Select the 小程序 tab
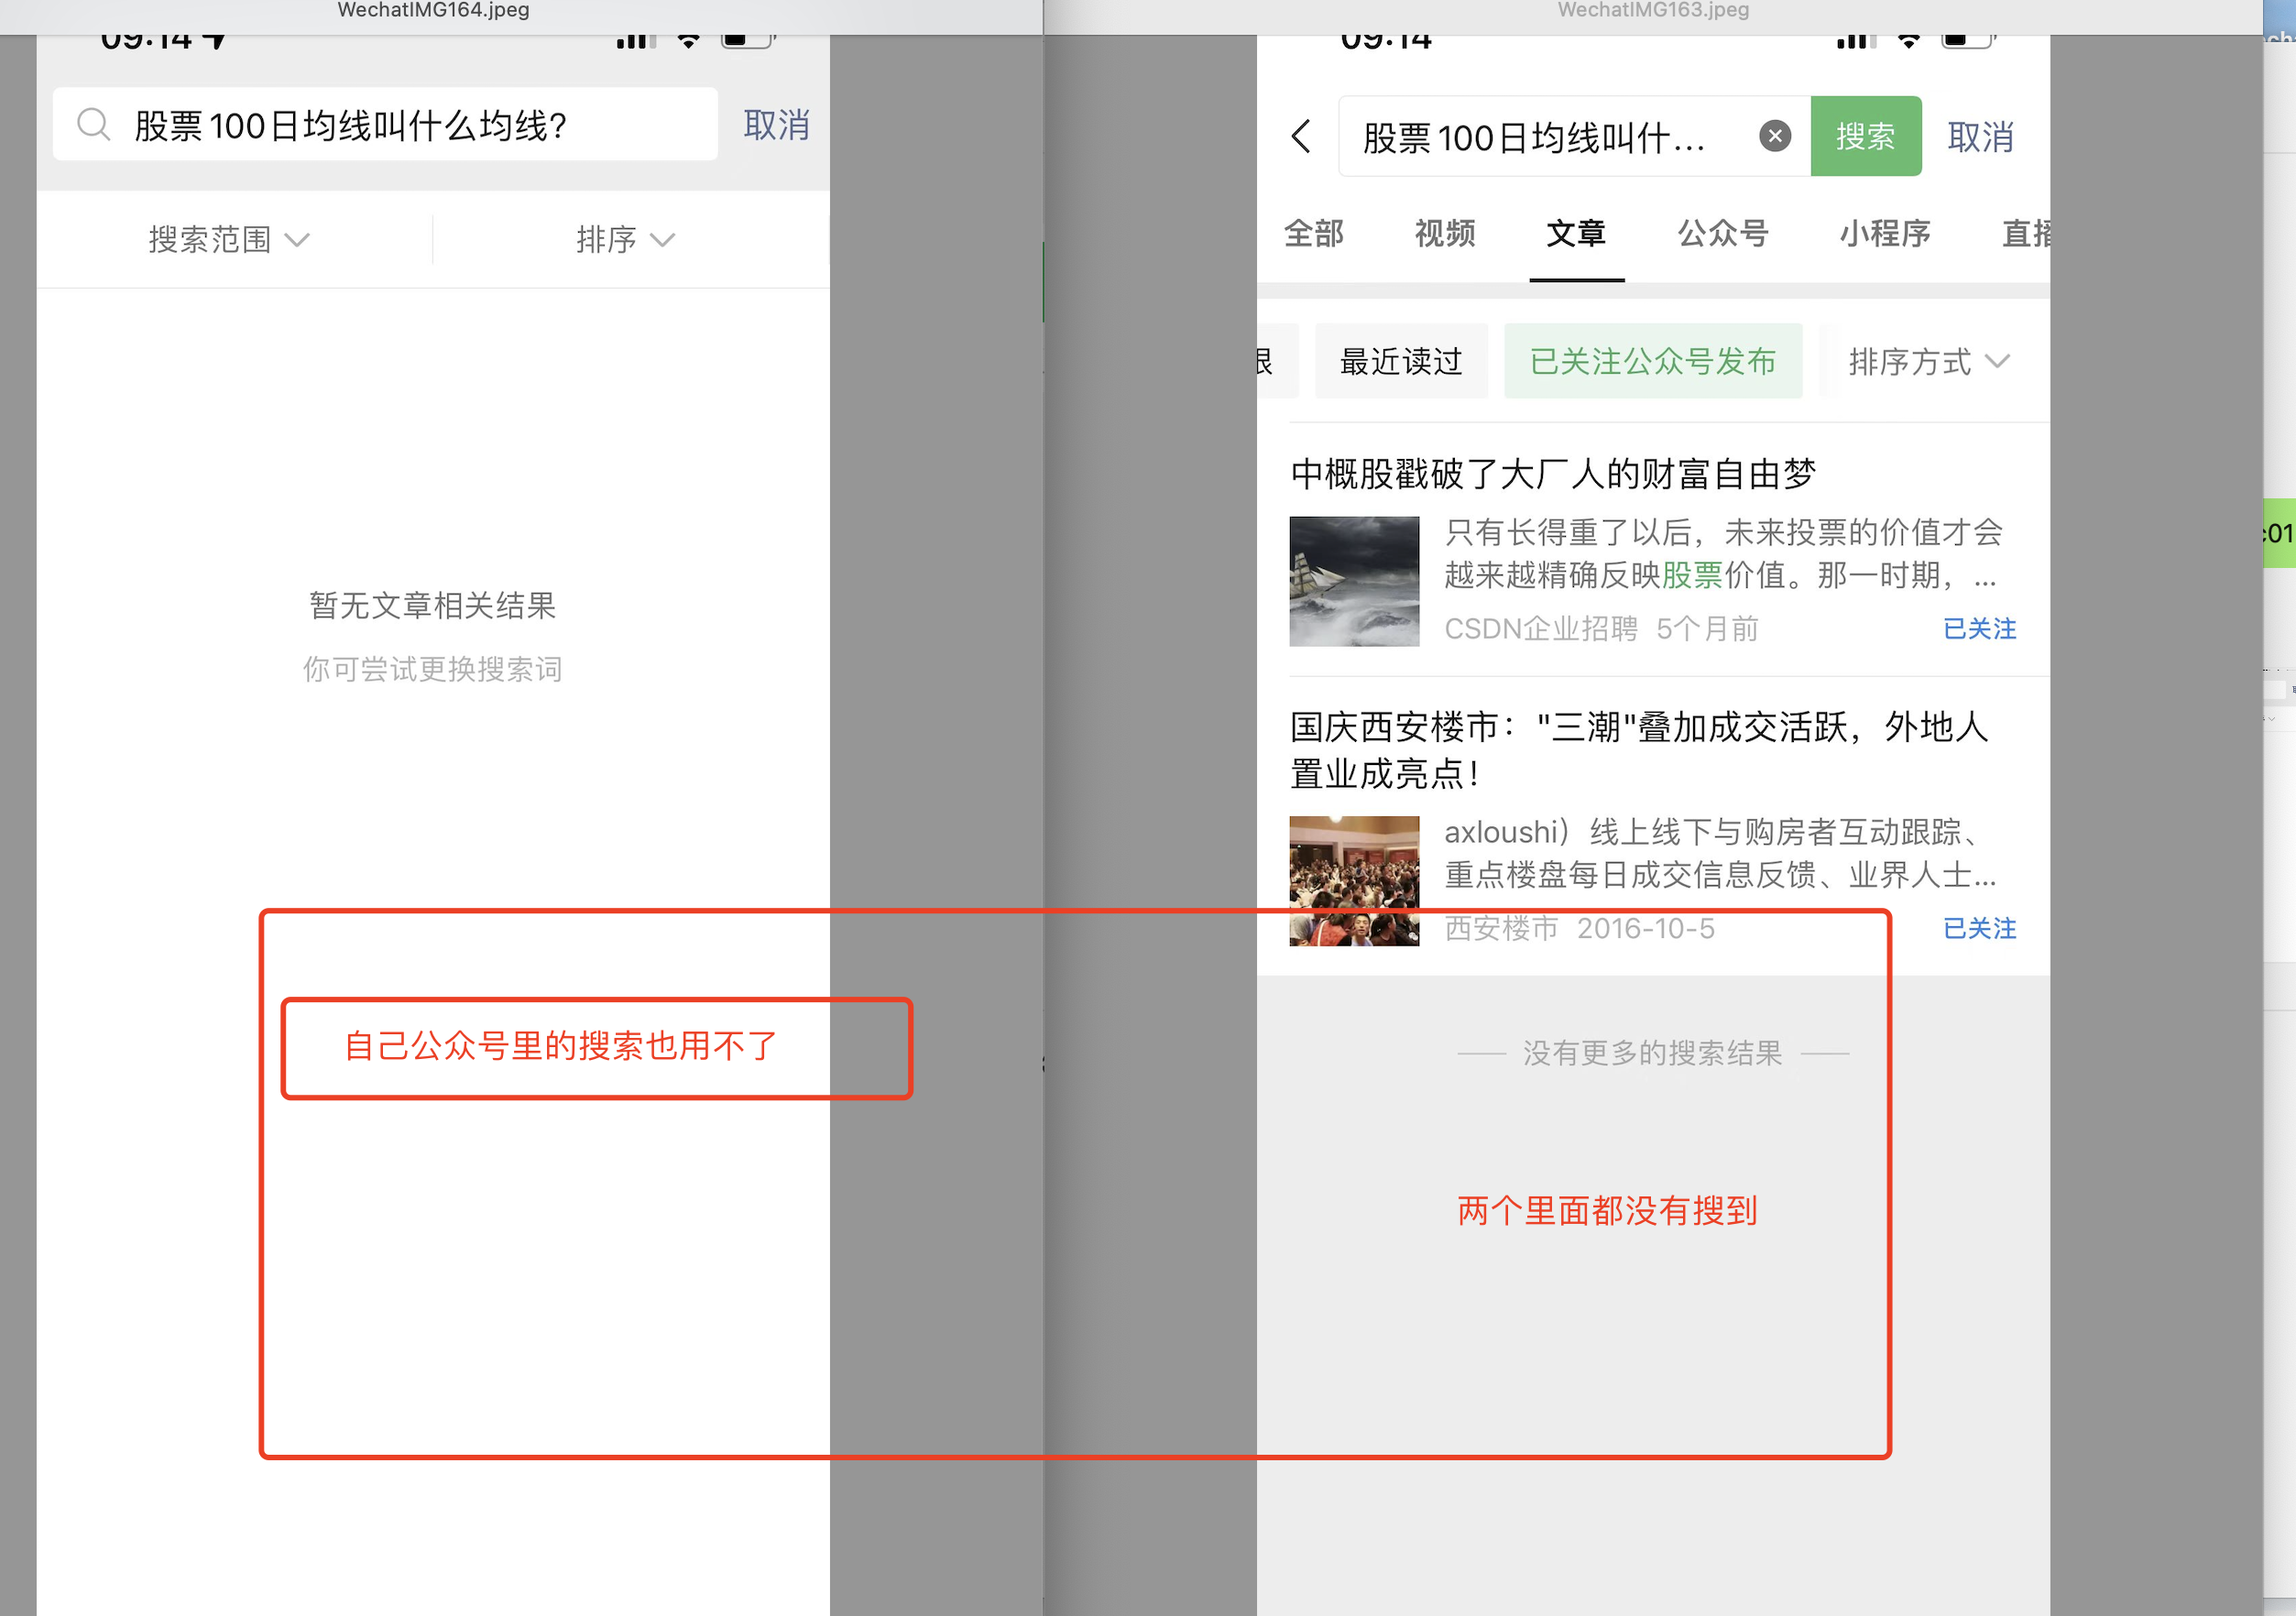This screenshot has width=2296, height=1616. tap(1884, 234)
